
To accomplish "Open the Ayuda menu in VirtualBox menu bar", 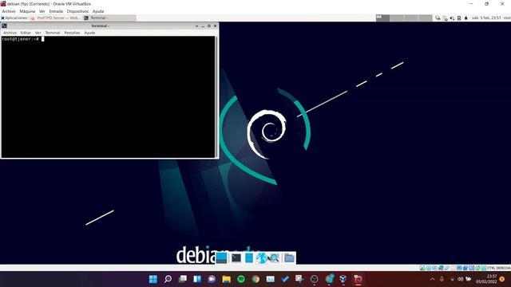I will [x=98, y=11].
